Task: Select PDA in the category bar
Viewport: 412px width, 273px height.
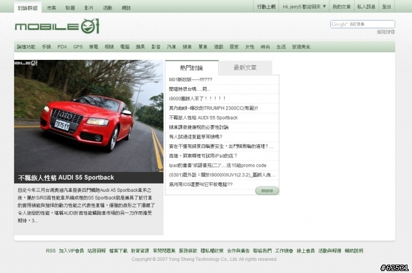Action: tap(62, 47)
